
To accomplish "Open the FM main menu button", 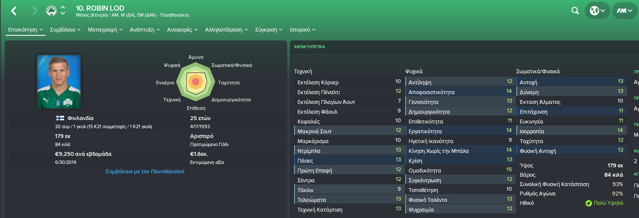I will coord(624,11).
